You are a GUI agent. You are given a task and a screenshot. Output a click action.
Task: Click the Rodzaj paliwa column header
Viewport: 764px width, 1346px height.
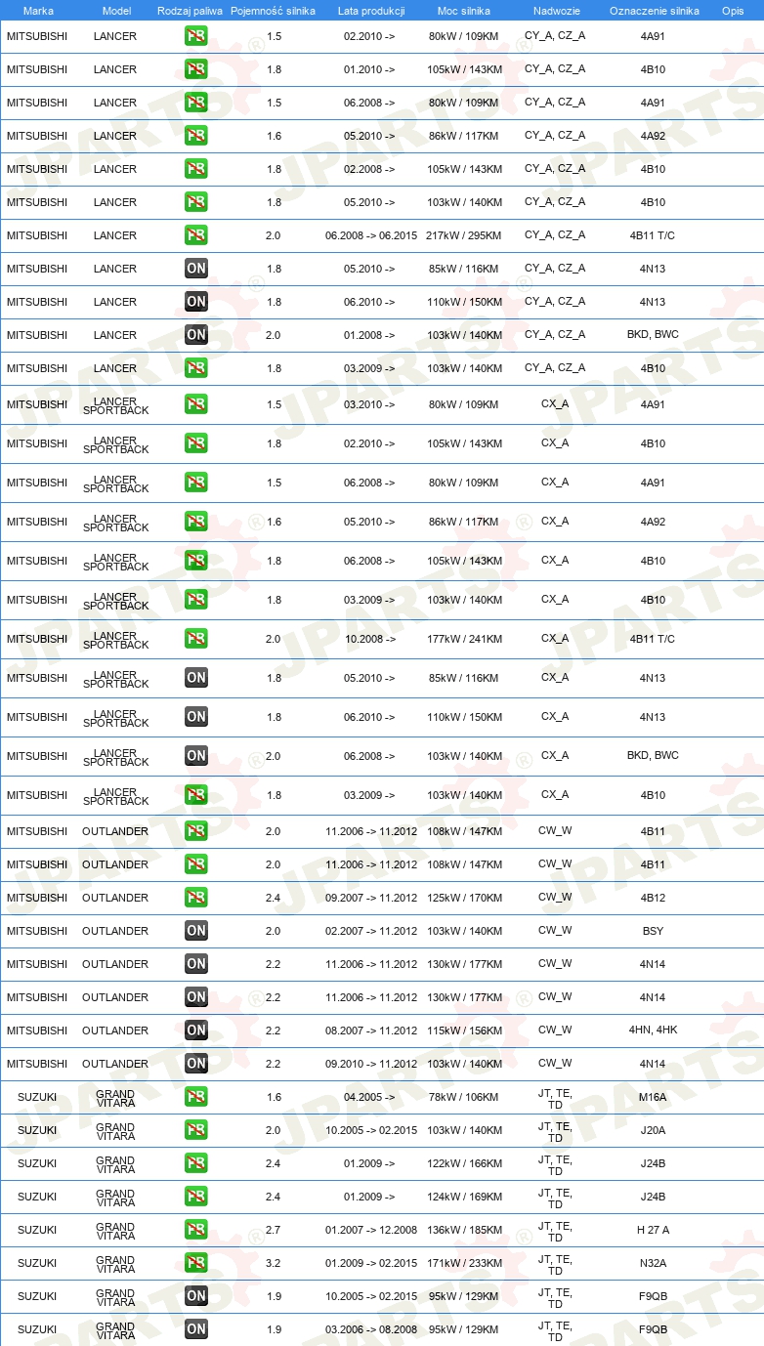[x=190, y=11]
